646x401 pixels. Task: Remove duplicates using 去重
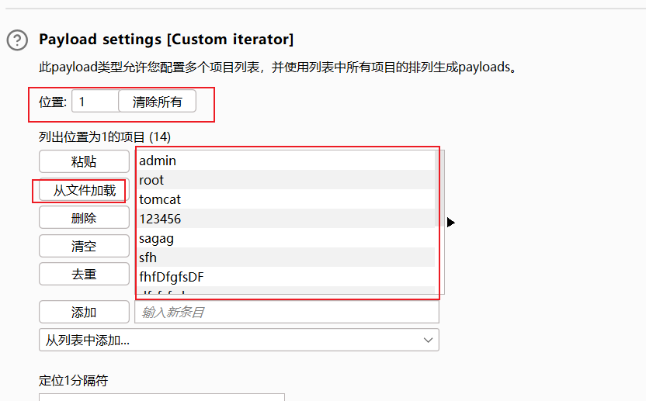[x=84, y=274]
